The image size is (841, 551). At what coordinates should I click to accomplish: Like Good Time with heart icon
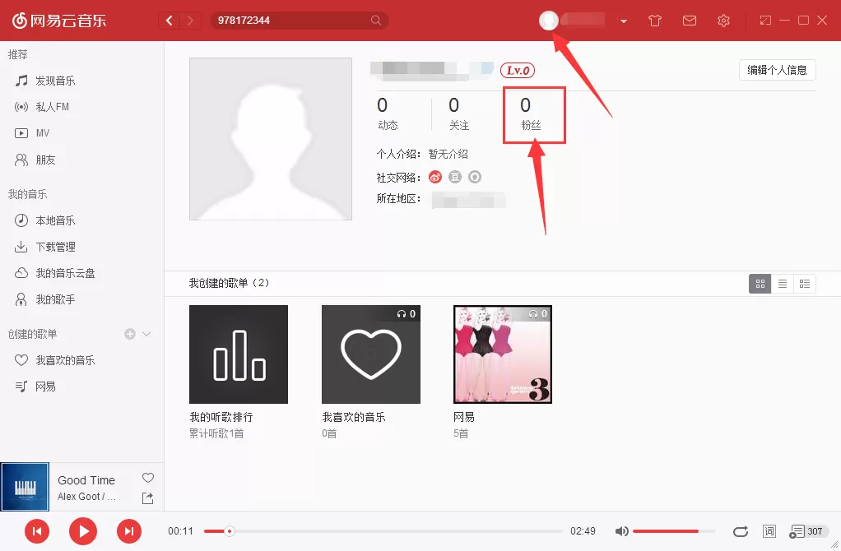[x=148, y=478]
